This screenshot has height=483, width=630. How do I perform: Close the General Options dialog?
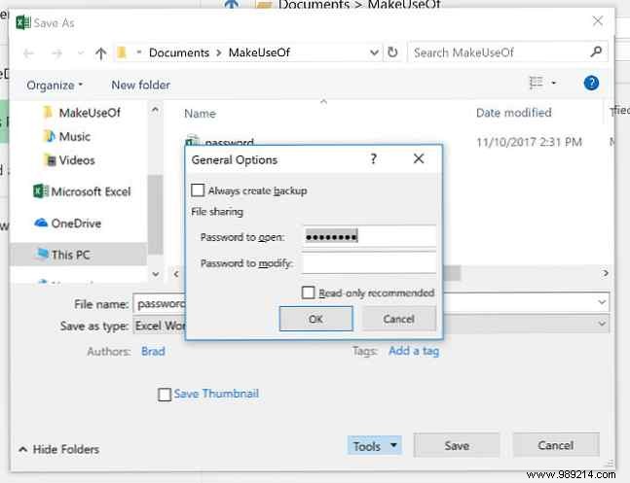click(x=419, y=158)
